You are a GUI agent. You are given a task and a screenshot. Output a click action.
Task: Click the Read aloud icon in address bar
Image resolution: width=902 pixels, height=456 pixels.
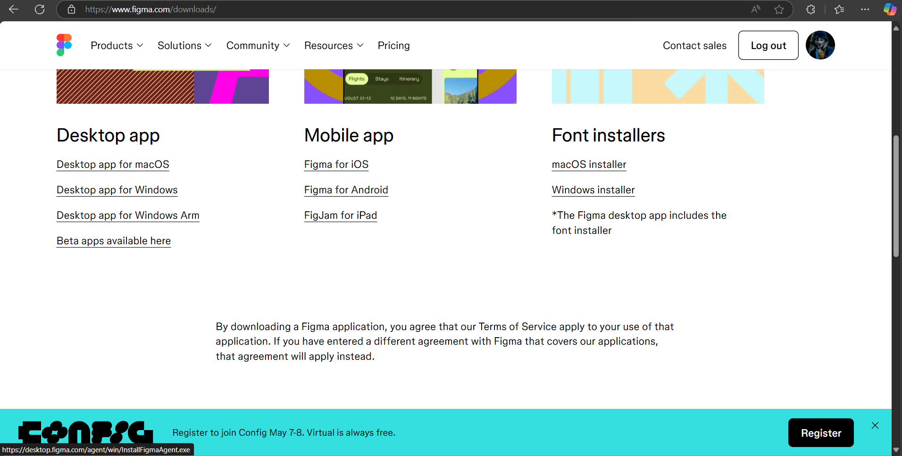tap(756, 9)
